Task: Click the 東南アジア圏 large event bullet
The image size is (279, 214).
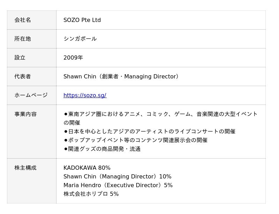Action: click(160, 114)
